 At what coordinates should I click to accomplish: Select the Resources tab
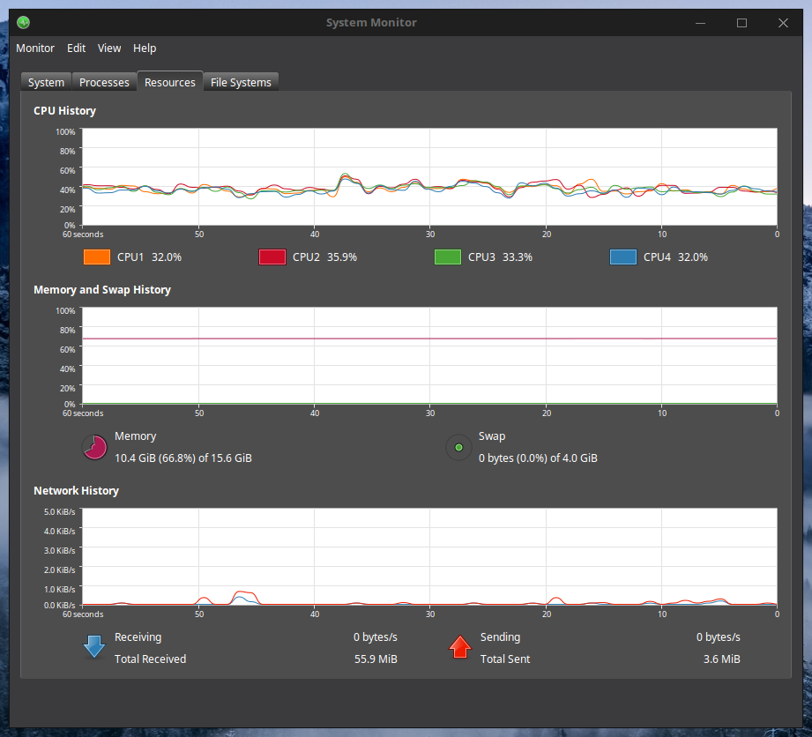tap(170, 82)
